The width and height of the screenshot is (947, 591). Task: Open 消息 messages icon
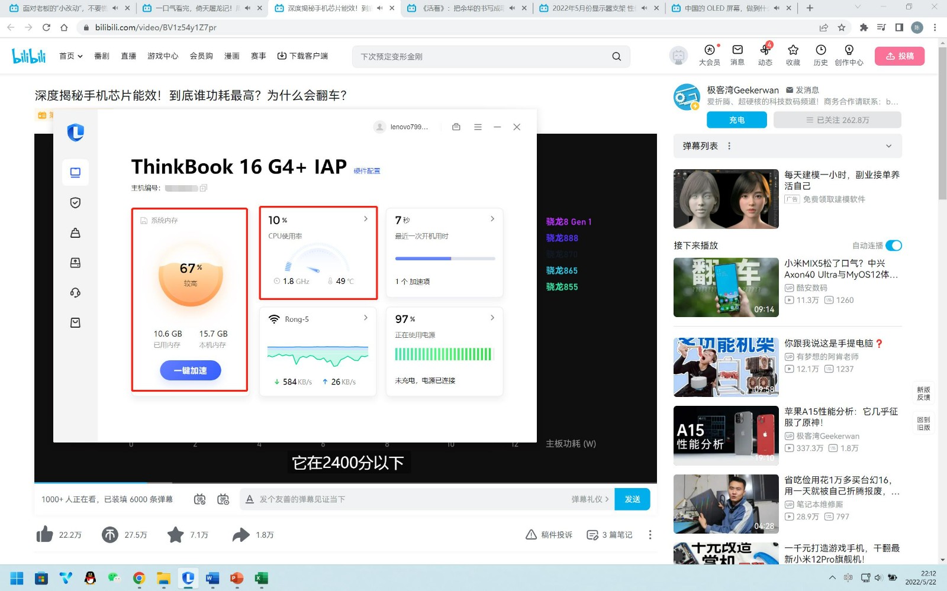(737, 55)
